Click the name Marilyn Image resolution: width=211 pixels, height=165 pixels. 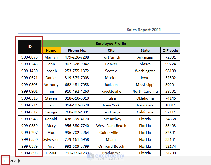51,57
